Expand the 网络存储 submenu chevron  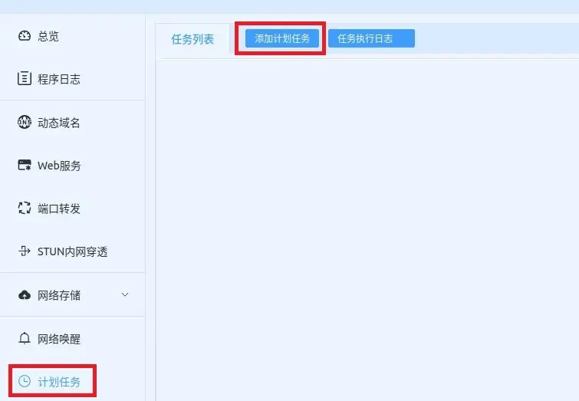click(125, 294)
